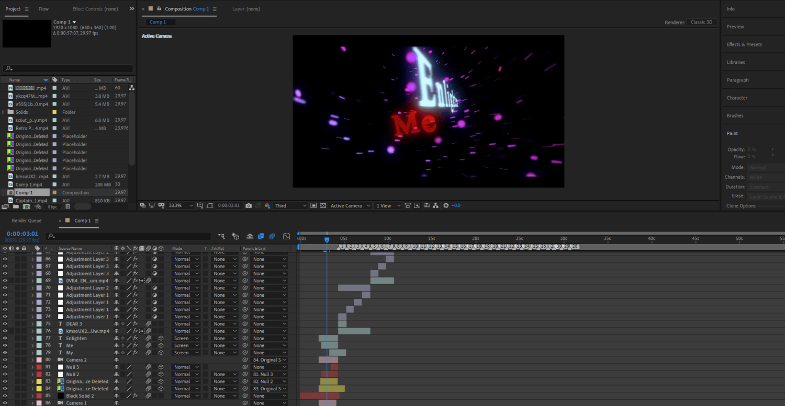Click the always preview this view icon

(x=143, y=206)
